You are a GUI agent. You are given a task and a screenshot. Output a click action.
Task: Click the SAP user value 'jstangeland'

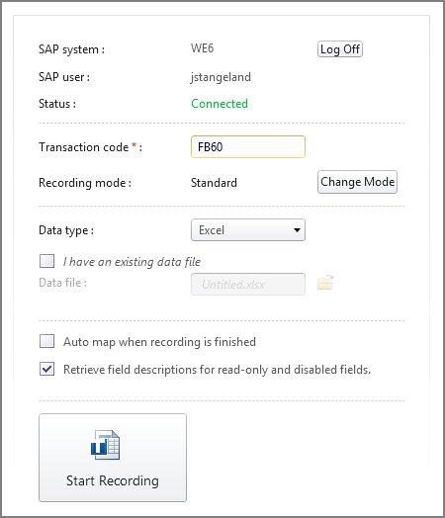tap(221, 77)
